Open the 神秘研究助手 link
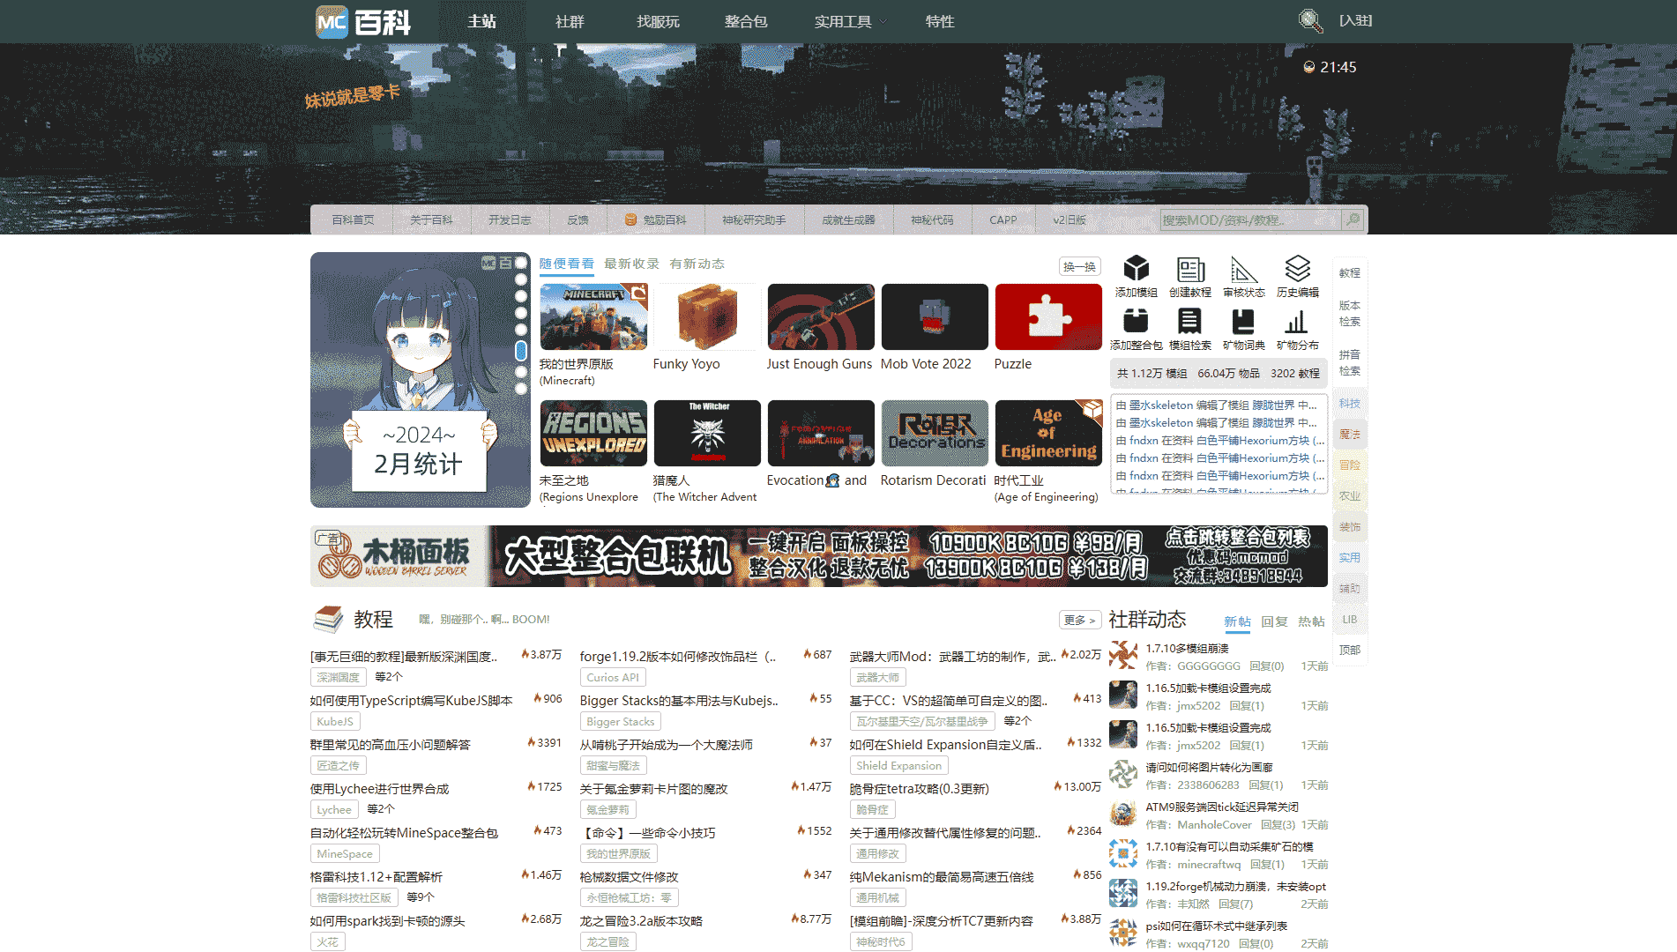Image resolution: width=1677 pixels, height=952 pixels. [754, 219]
